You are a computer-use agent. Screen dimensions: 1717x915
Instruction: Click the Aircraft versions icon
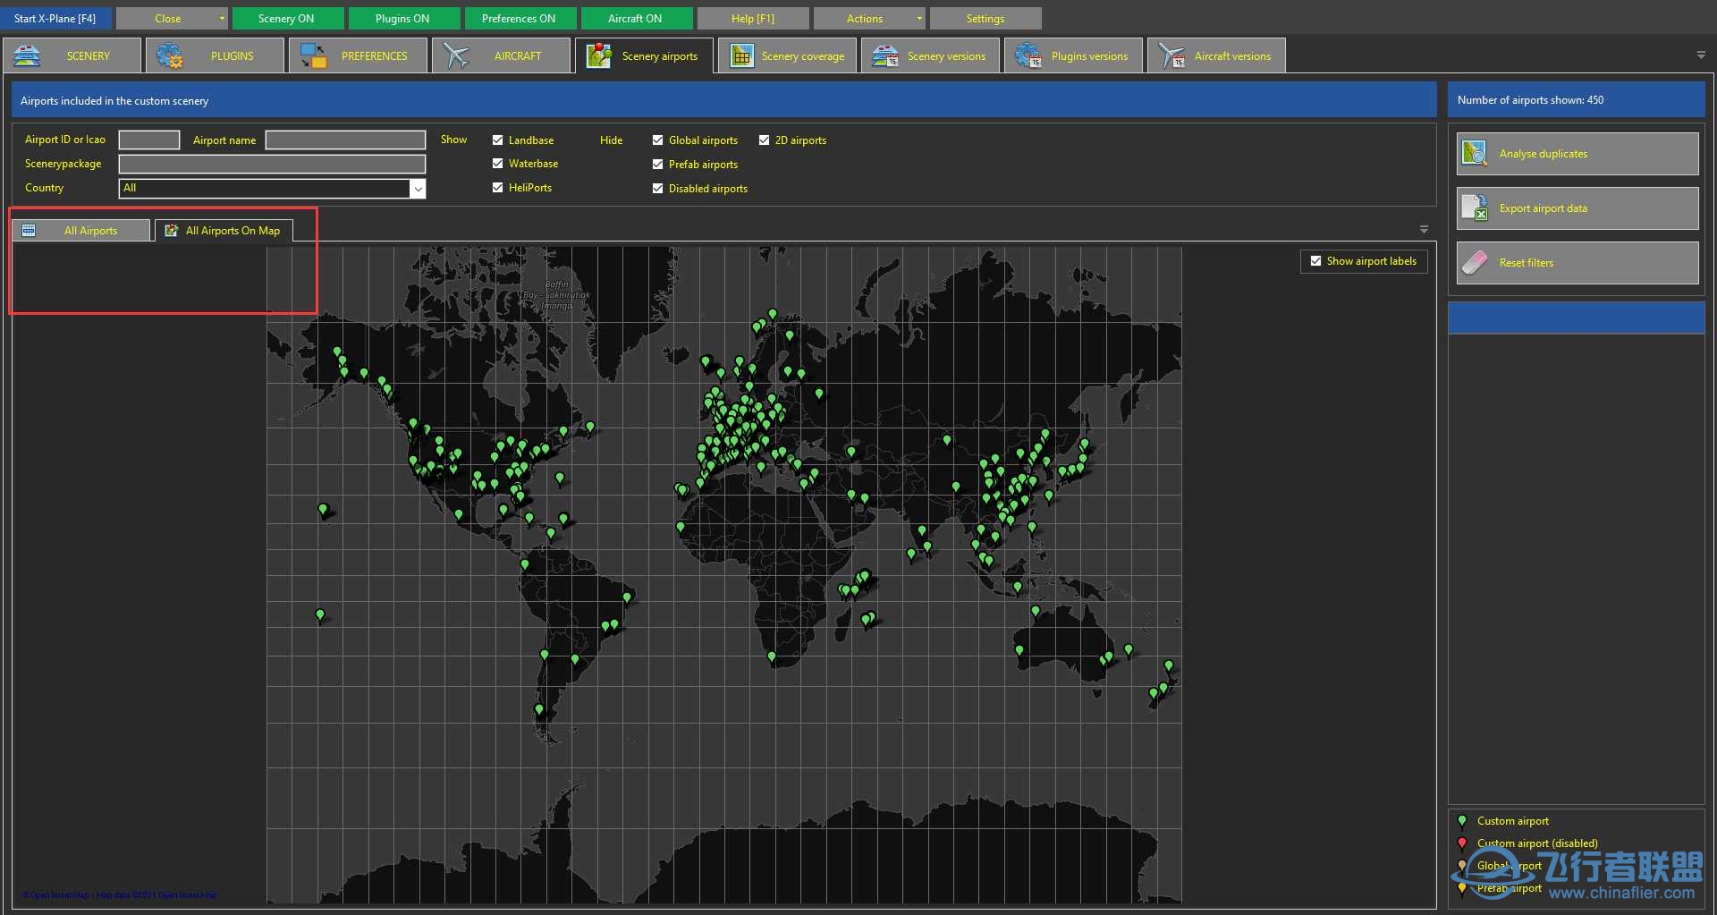[1171, 55]
